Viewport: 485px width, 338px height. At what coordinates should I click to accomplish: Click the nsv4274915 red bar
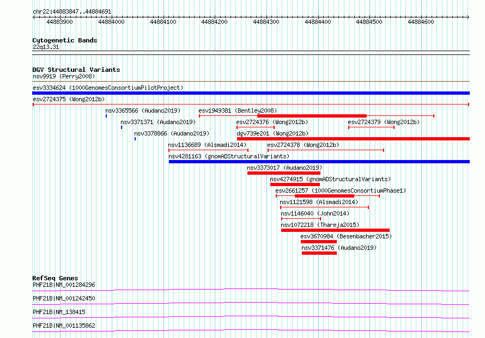pos(295,185)
